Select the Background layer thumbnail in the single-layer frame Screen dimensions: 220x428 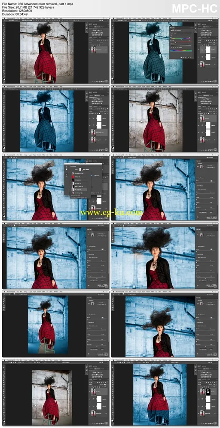point(93,50)
